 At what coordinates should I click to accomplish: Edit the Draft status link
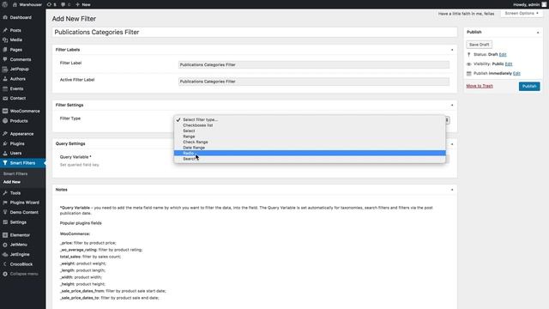503,55
